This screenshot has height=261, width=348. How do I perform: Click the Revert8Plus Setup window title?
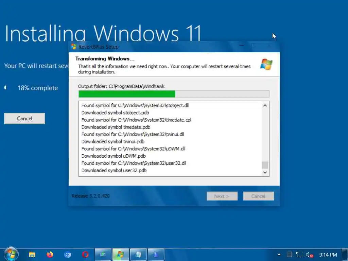coord(99,47)
